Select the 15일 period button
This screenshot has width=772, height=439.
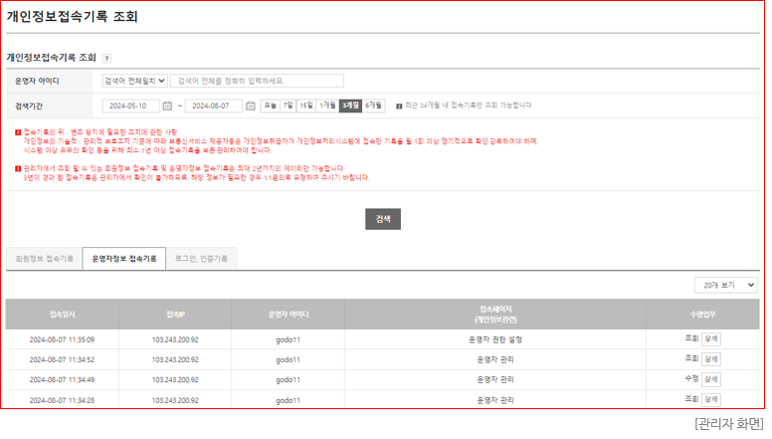305,106
